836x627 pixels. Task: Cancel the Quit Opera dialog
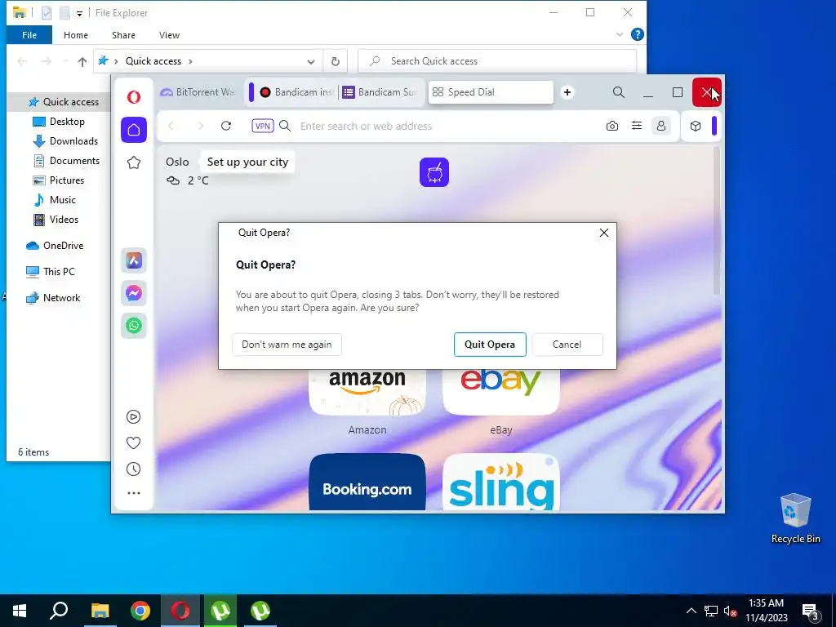(567, 345)
